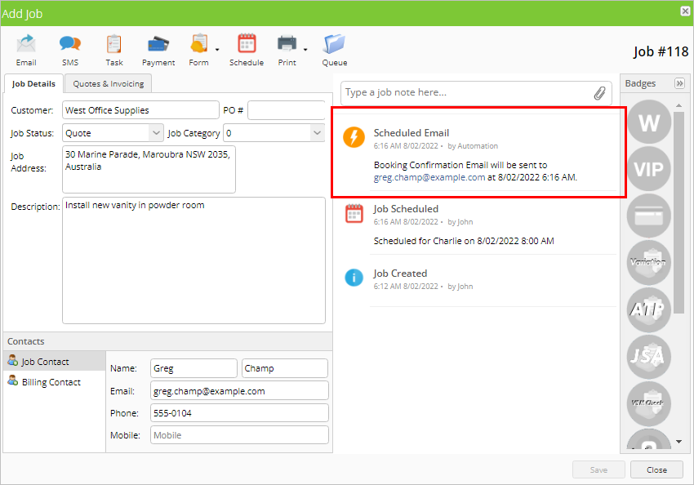Image resolution: width=694 pixels, height=485 pixels.
Task: Open Payment toolbar icon
Action: tap(158, 50)
